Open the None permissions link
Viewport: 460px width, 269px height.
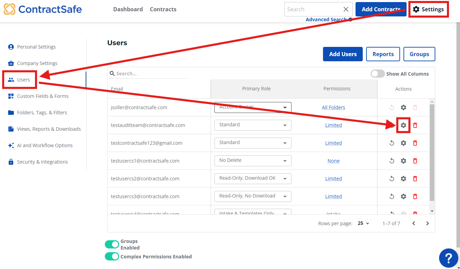coord(334,161)
